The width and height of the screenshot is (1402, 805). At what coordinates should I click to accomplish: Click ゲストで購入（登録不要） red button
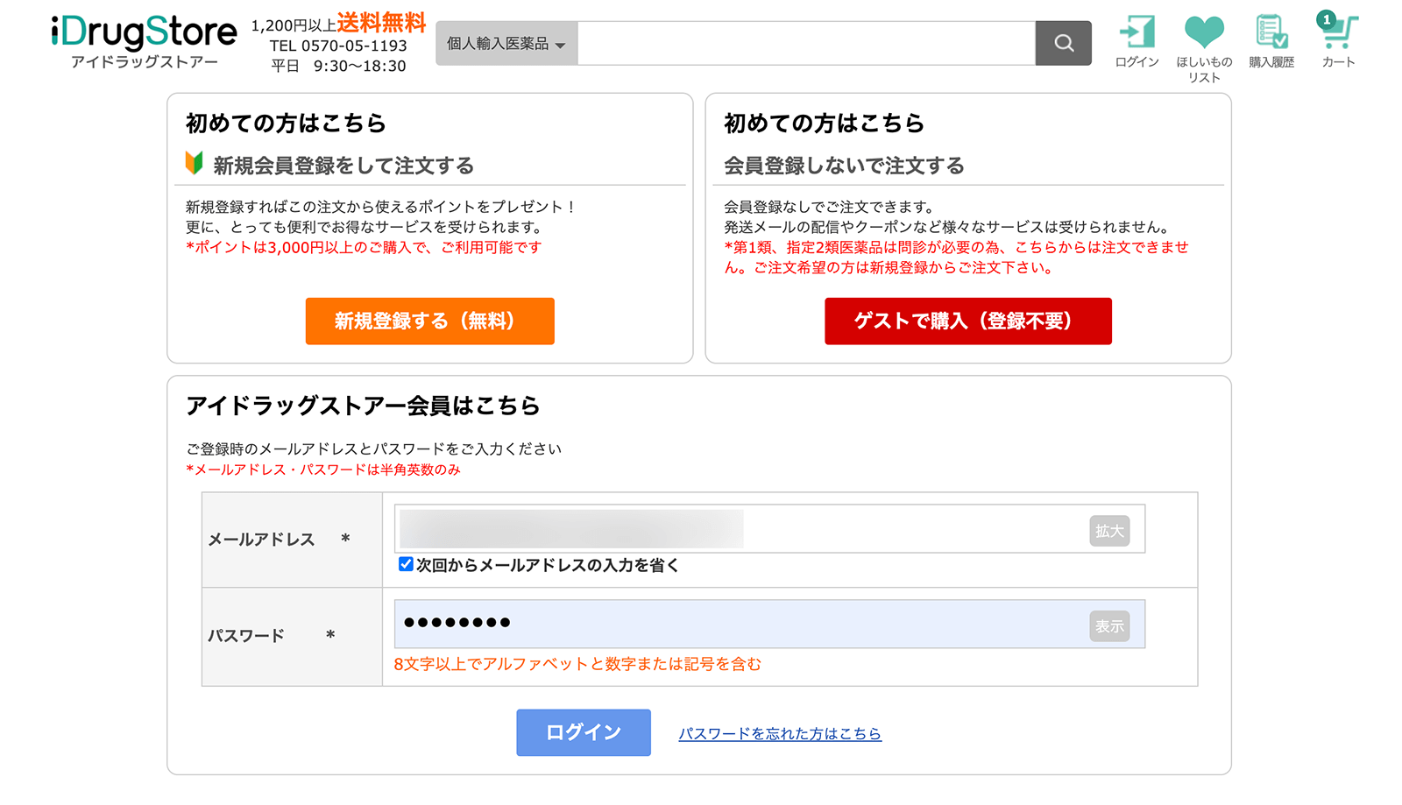[967, 321]
